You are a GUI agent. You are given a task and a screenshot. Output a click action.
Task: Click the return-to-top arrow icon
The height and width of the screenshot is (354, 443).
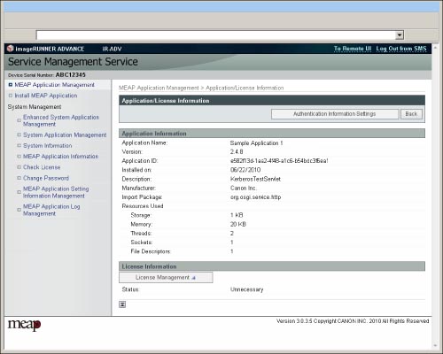(122, 304)
